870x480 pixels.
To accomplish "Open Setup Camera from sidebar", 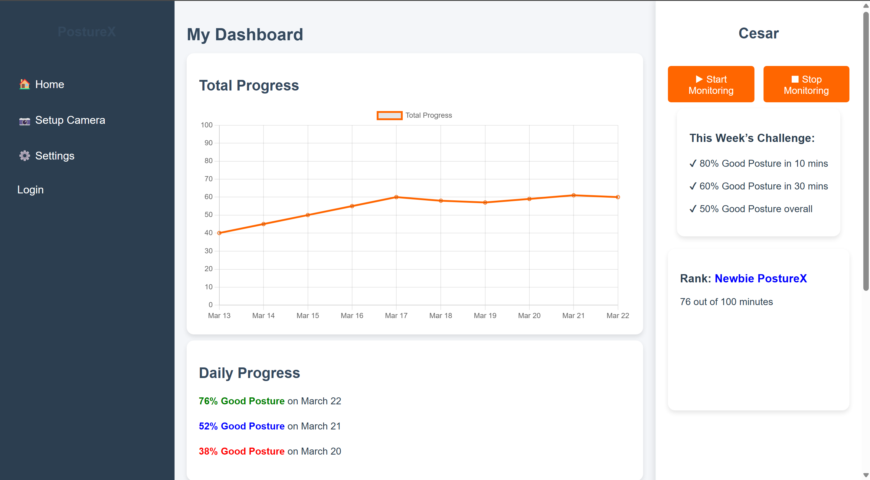I will click(70, 120).
